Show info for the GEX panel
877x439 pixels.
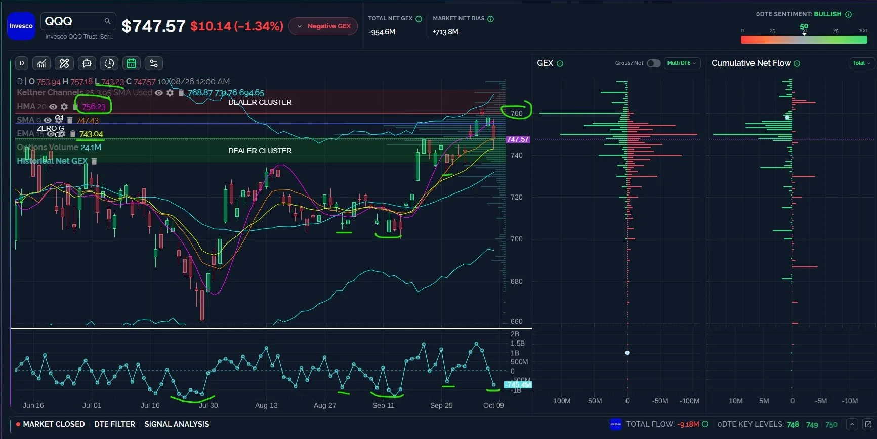[x=560, y=63]
